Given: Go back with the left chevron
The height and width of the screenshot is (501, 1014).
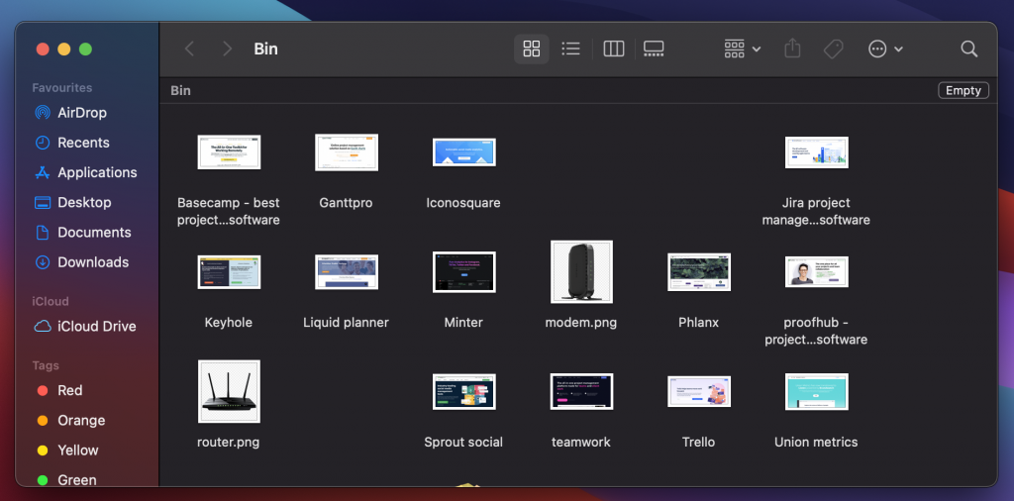Looking at the screenshot, I should click(x=189, y=49).
